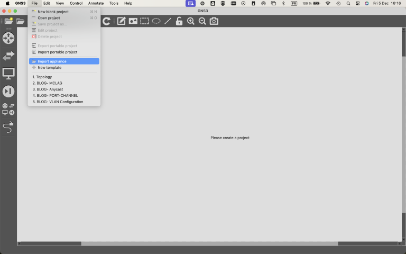Select the add a link tool
Screen dimensions: 406x254
8,127
